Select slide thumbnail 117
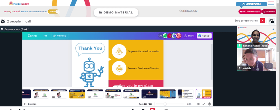 click(95, 94)
